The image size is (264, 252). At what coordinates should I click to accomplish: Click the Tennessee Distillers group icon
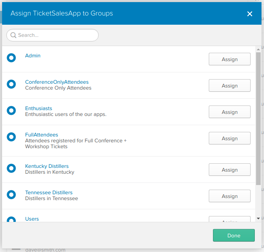click(11, 195)
